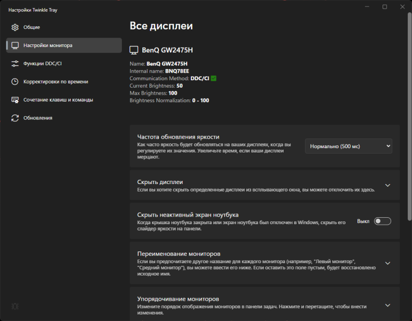Expand the Упорядочивание мониторов section
The height and width of the screenshot is (321, 412).
point(265,305)
